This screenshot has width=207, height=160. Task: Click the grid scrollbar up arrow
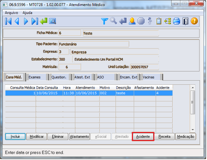(193, 88)
